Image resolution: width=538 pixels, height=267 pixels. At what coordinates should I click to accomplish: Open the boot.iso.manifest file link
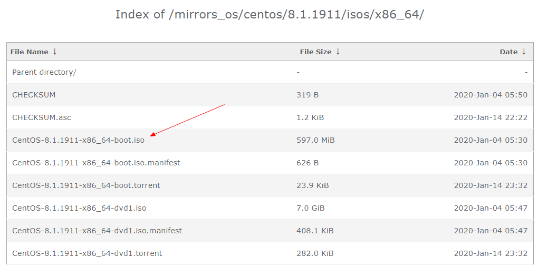(96, 163)
